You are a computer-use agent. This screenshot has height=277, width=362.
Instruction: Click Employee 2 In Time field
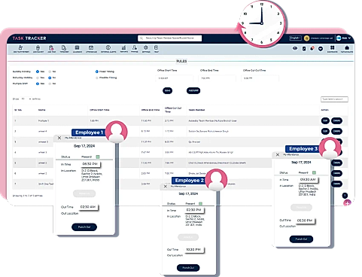tap(193, 210)
